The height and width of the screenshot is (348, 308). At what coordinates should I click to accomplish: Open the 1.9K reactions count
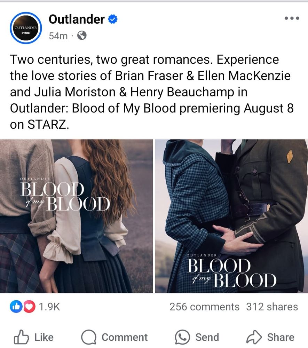pos(49,307)
